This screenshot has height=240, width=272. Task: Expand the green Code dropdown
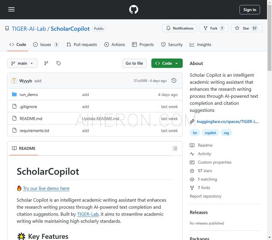point(167,63)
